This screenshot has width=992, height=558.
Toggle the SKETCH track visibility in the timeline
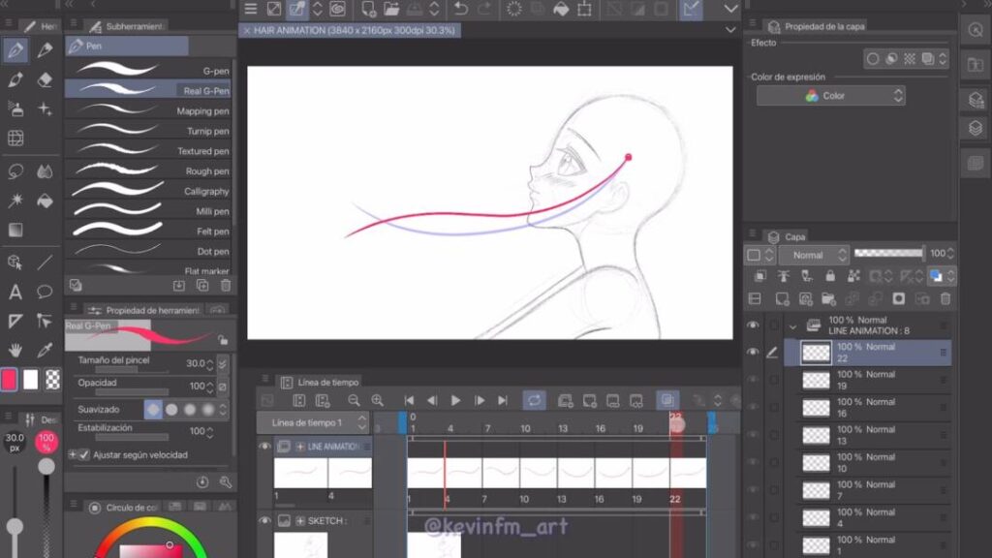(264, 520)
